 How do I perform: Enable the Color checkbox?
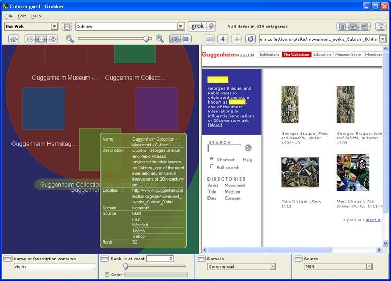[x=107, y=275]
